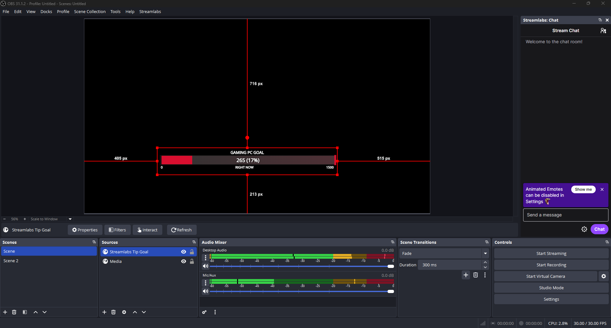Image resolution: width=611 pixels, height=328 pixels.
Task: Open the Streamlabs menu
Action: click(x=150, y=11)
